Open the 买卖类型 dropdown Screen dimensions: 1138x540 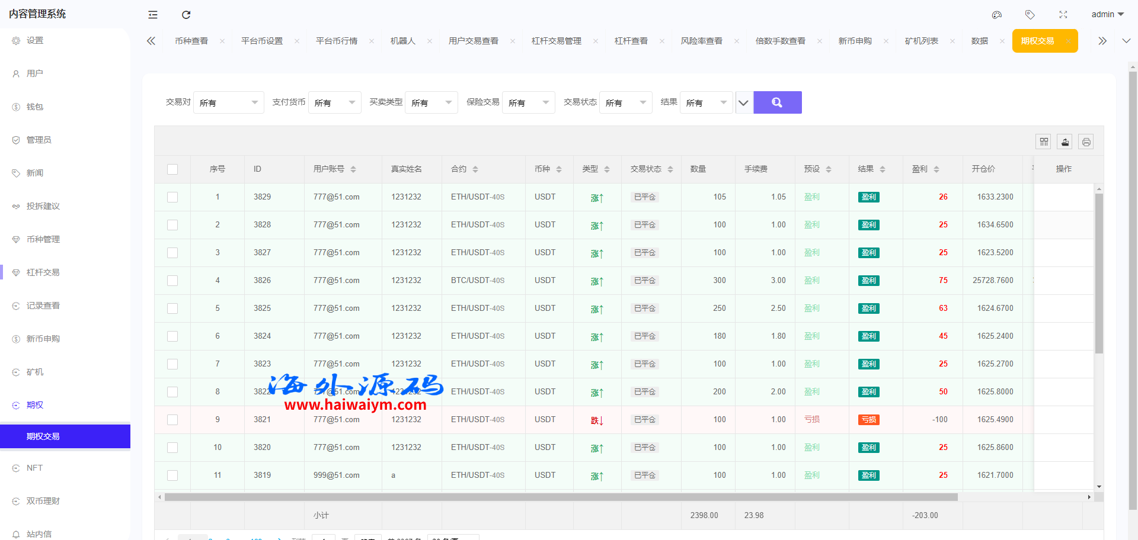pos(431,102)
